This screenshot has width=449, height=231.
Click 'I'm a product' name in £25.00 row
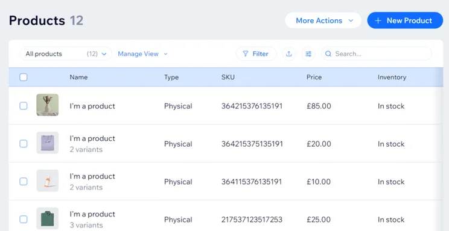click(x=92, y=214)
